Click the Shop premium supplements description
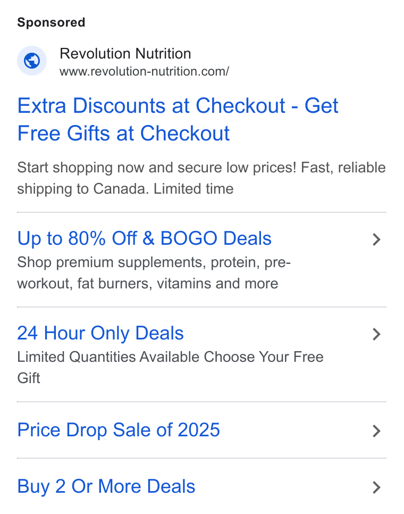404x514 pixels. (x=154, y=273)
